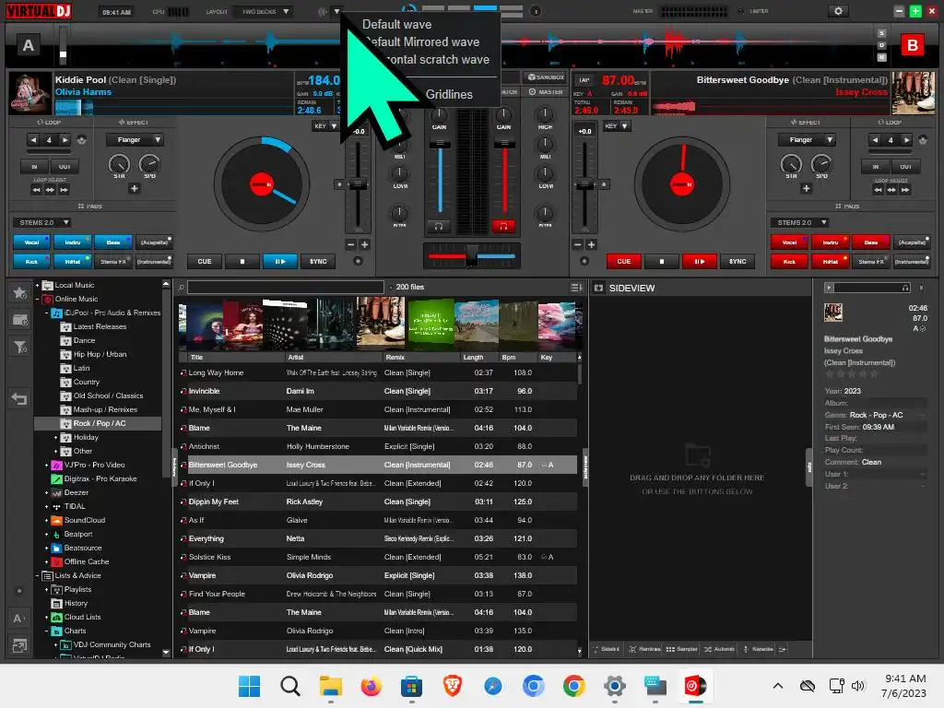Click the Sidelist icon in sideview bar
This screenshot has height=708, width=944.
607,649
